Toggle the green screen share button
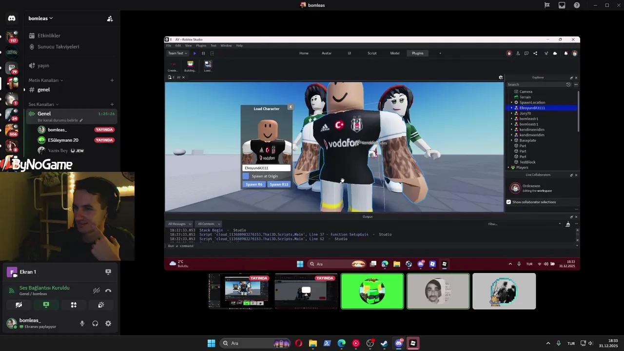This screenshot has width=624, height=351. [46, 305]
